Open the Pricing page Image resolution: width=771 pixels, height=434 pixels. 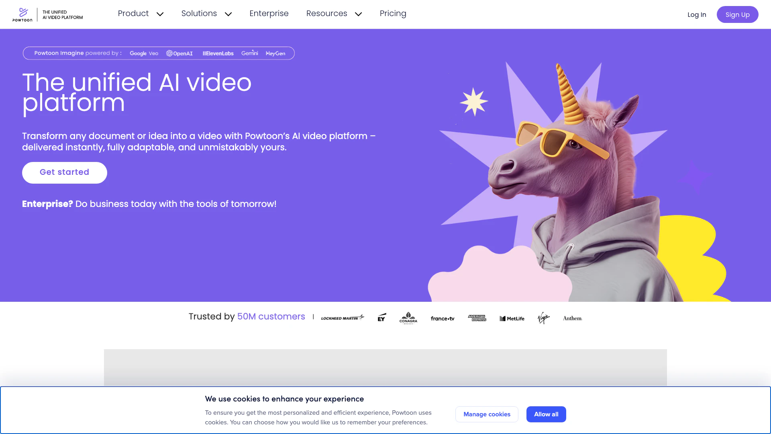[393, 14]
